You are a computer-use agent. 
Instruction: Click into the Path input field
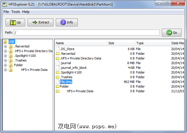coord(87,33)
